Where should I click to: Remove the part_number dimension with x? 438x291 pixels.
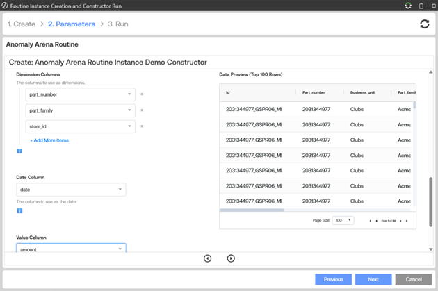[142, 94]
